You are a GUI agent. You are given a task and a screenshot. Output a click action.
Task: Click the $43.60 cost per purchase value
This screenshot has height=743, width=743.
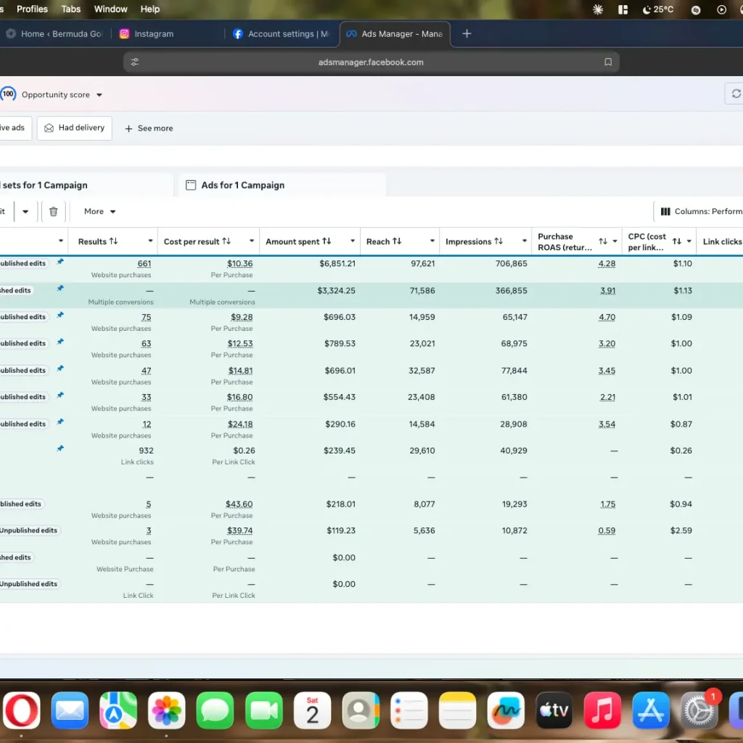239,504
